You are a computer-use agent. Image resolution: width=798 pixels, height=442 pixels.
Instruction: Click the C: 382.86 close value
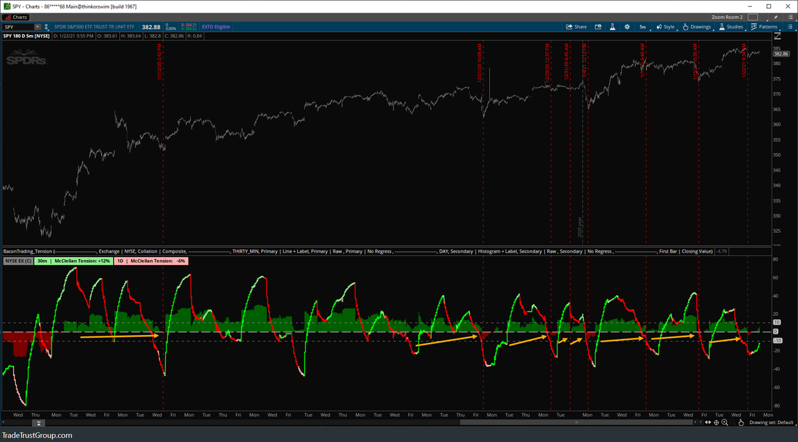173,36
